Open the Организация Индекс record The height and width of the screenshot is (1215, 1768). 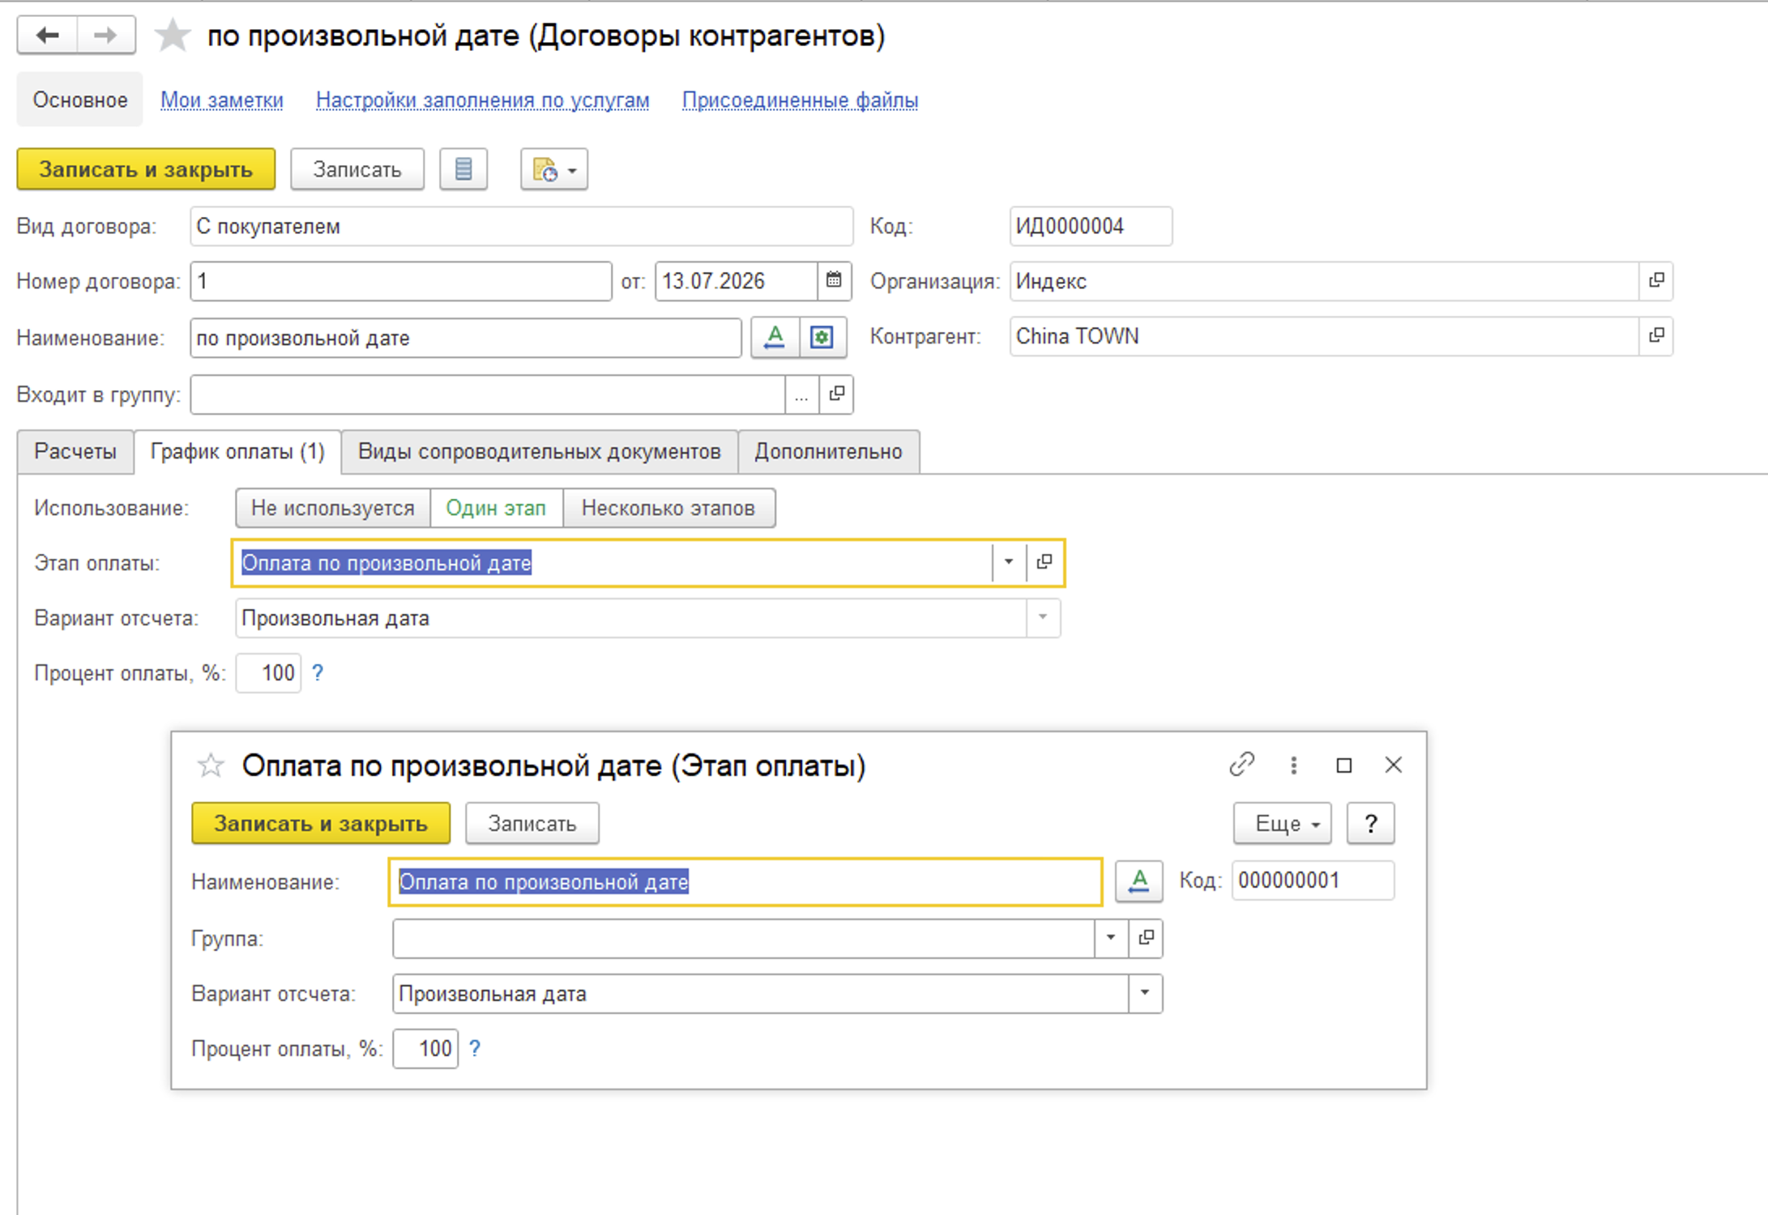pyautogui.click(x=1656, y=280)
